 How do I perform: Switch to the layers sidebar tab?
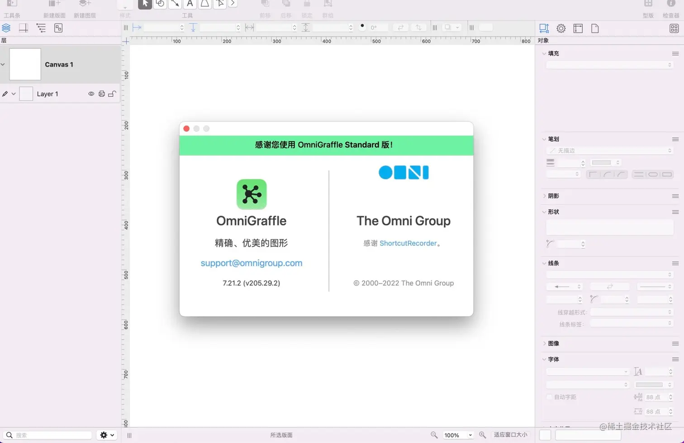(x=6, y=28)
